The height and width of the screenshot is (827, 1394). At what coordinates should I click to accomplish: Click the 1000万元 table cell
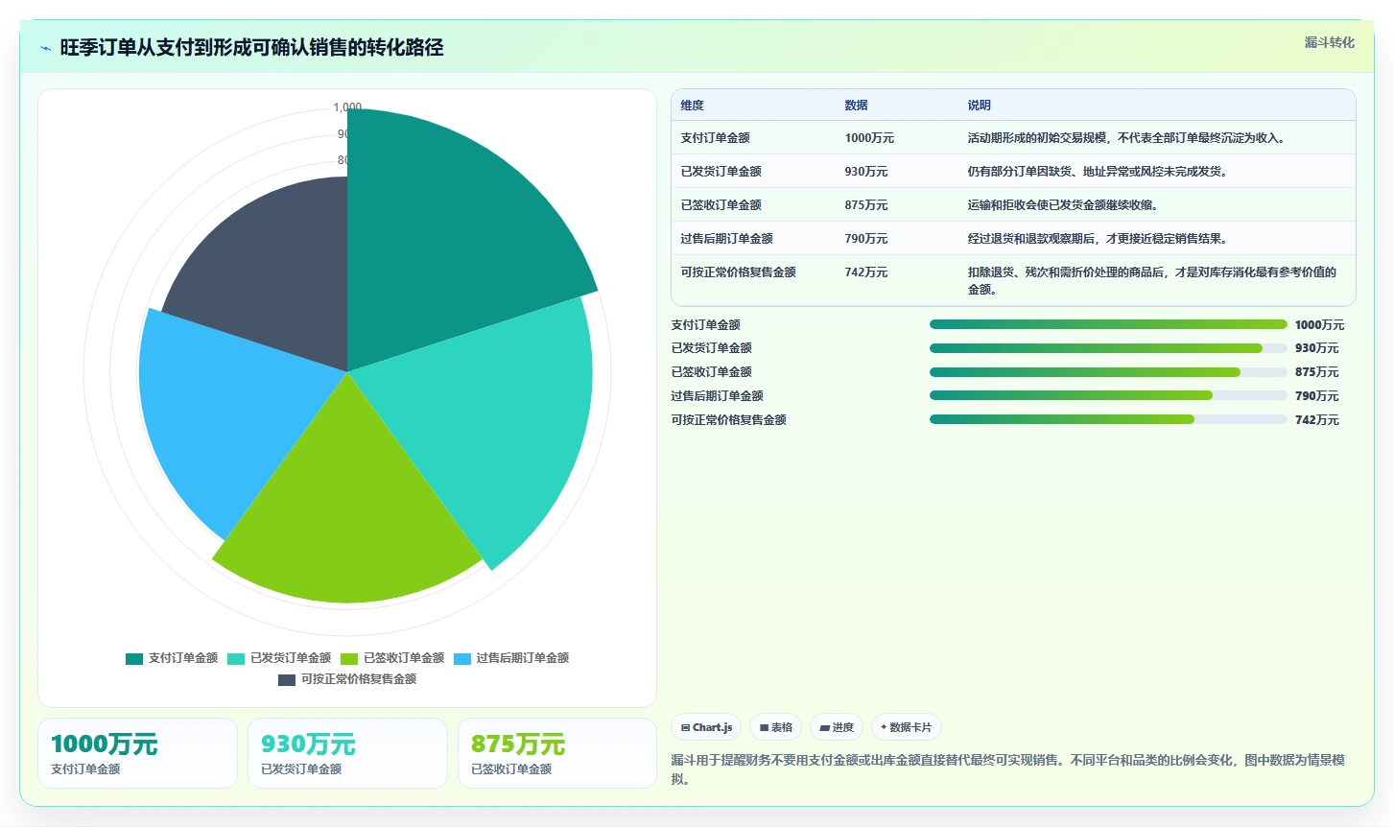click(869, 138)
